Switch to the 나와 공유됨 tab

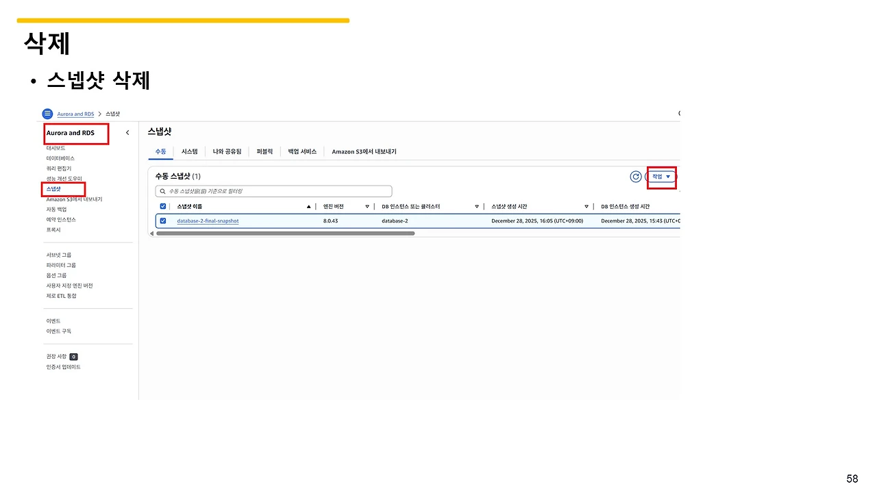tap(227, 151)
